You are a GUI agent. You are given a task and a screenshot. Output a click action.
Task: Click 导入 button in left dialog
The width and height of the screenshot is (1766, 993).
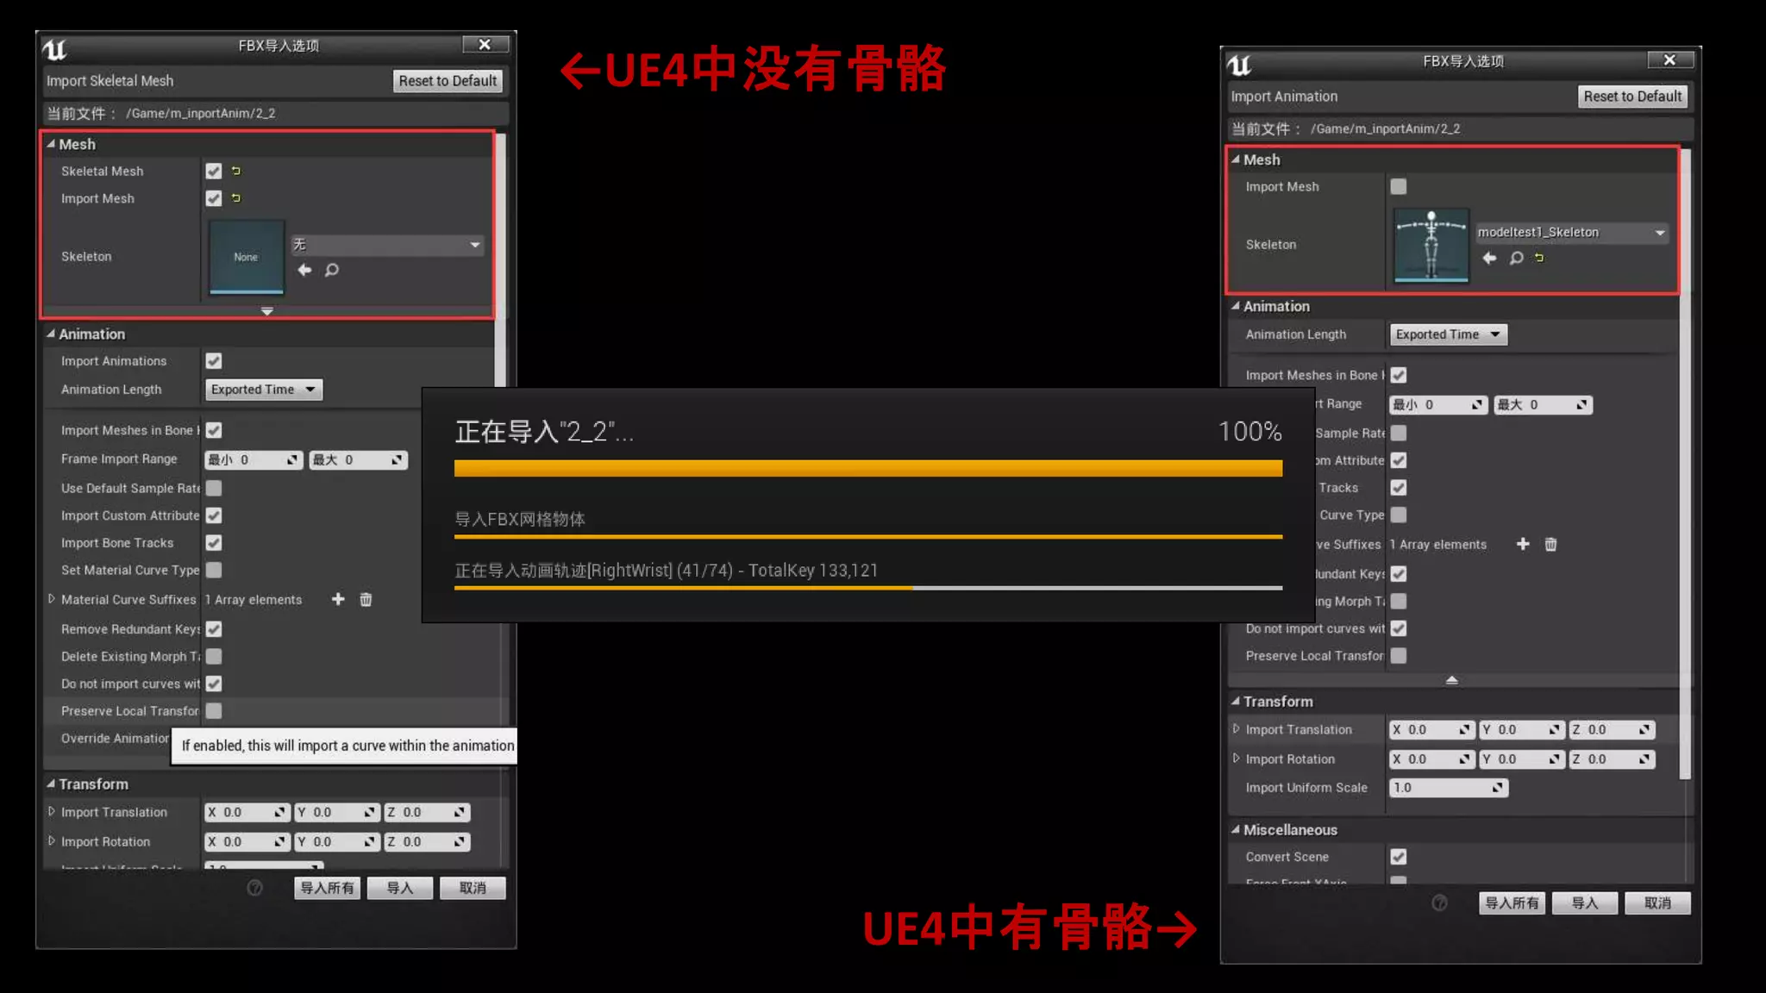click(399, 888)
